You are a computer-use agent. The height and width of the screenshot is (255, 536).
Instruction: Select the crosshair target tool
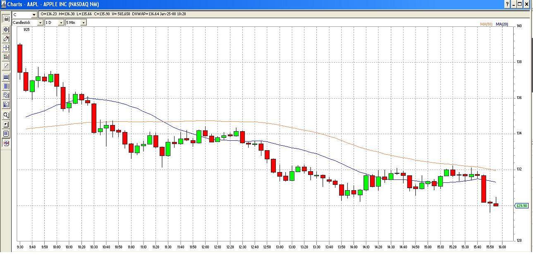(x=6, y=30)
